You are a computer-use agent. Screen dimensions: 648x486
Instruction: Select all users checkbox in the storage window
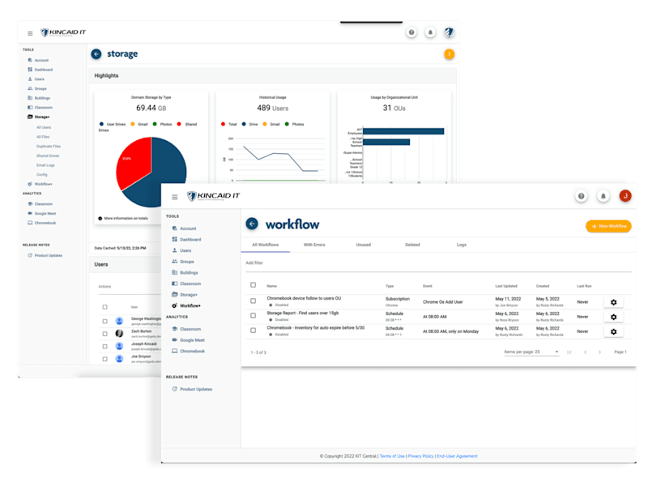105,307
